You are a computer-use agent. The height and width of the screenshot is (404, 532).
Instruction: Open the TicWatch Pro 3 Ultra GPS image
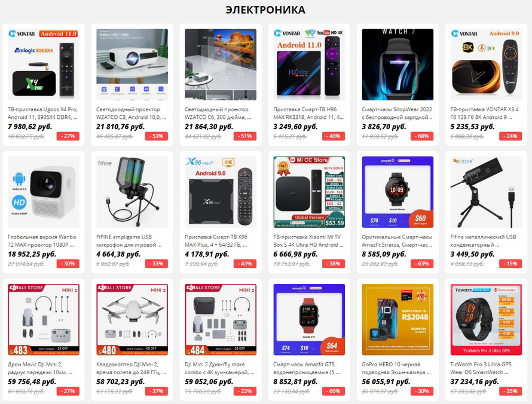(486, 320)
